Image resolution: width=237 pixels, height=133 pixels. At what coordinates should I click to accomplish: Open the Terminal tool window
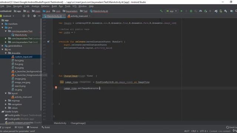[32, 127]
